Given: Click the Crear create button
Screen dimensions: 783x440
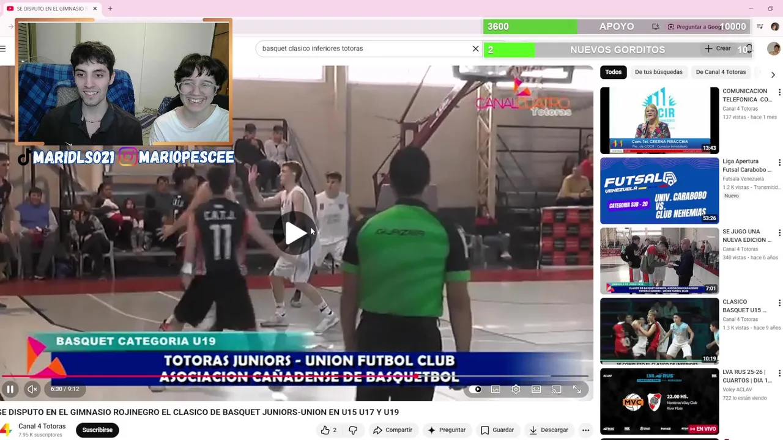Looking at the screenshot, I should [718, 48].
